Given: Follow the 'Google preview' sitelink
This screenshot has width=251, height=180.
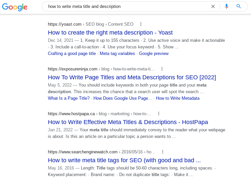Looking at the screenshot, I should pos(154,53).
